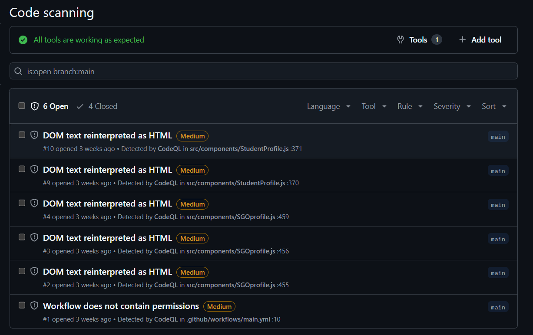Open the Sort dropdown
Image resolution: width=533 pixels, height=335 pixels.
[x=494, y=106]
